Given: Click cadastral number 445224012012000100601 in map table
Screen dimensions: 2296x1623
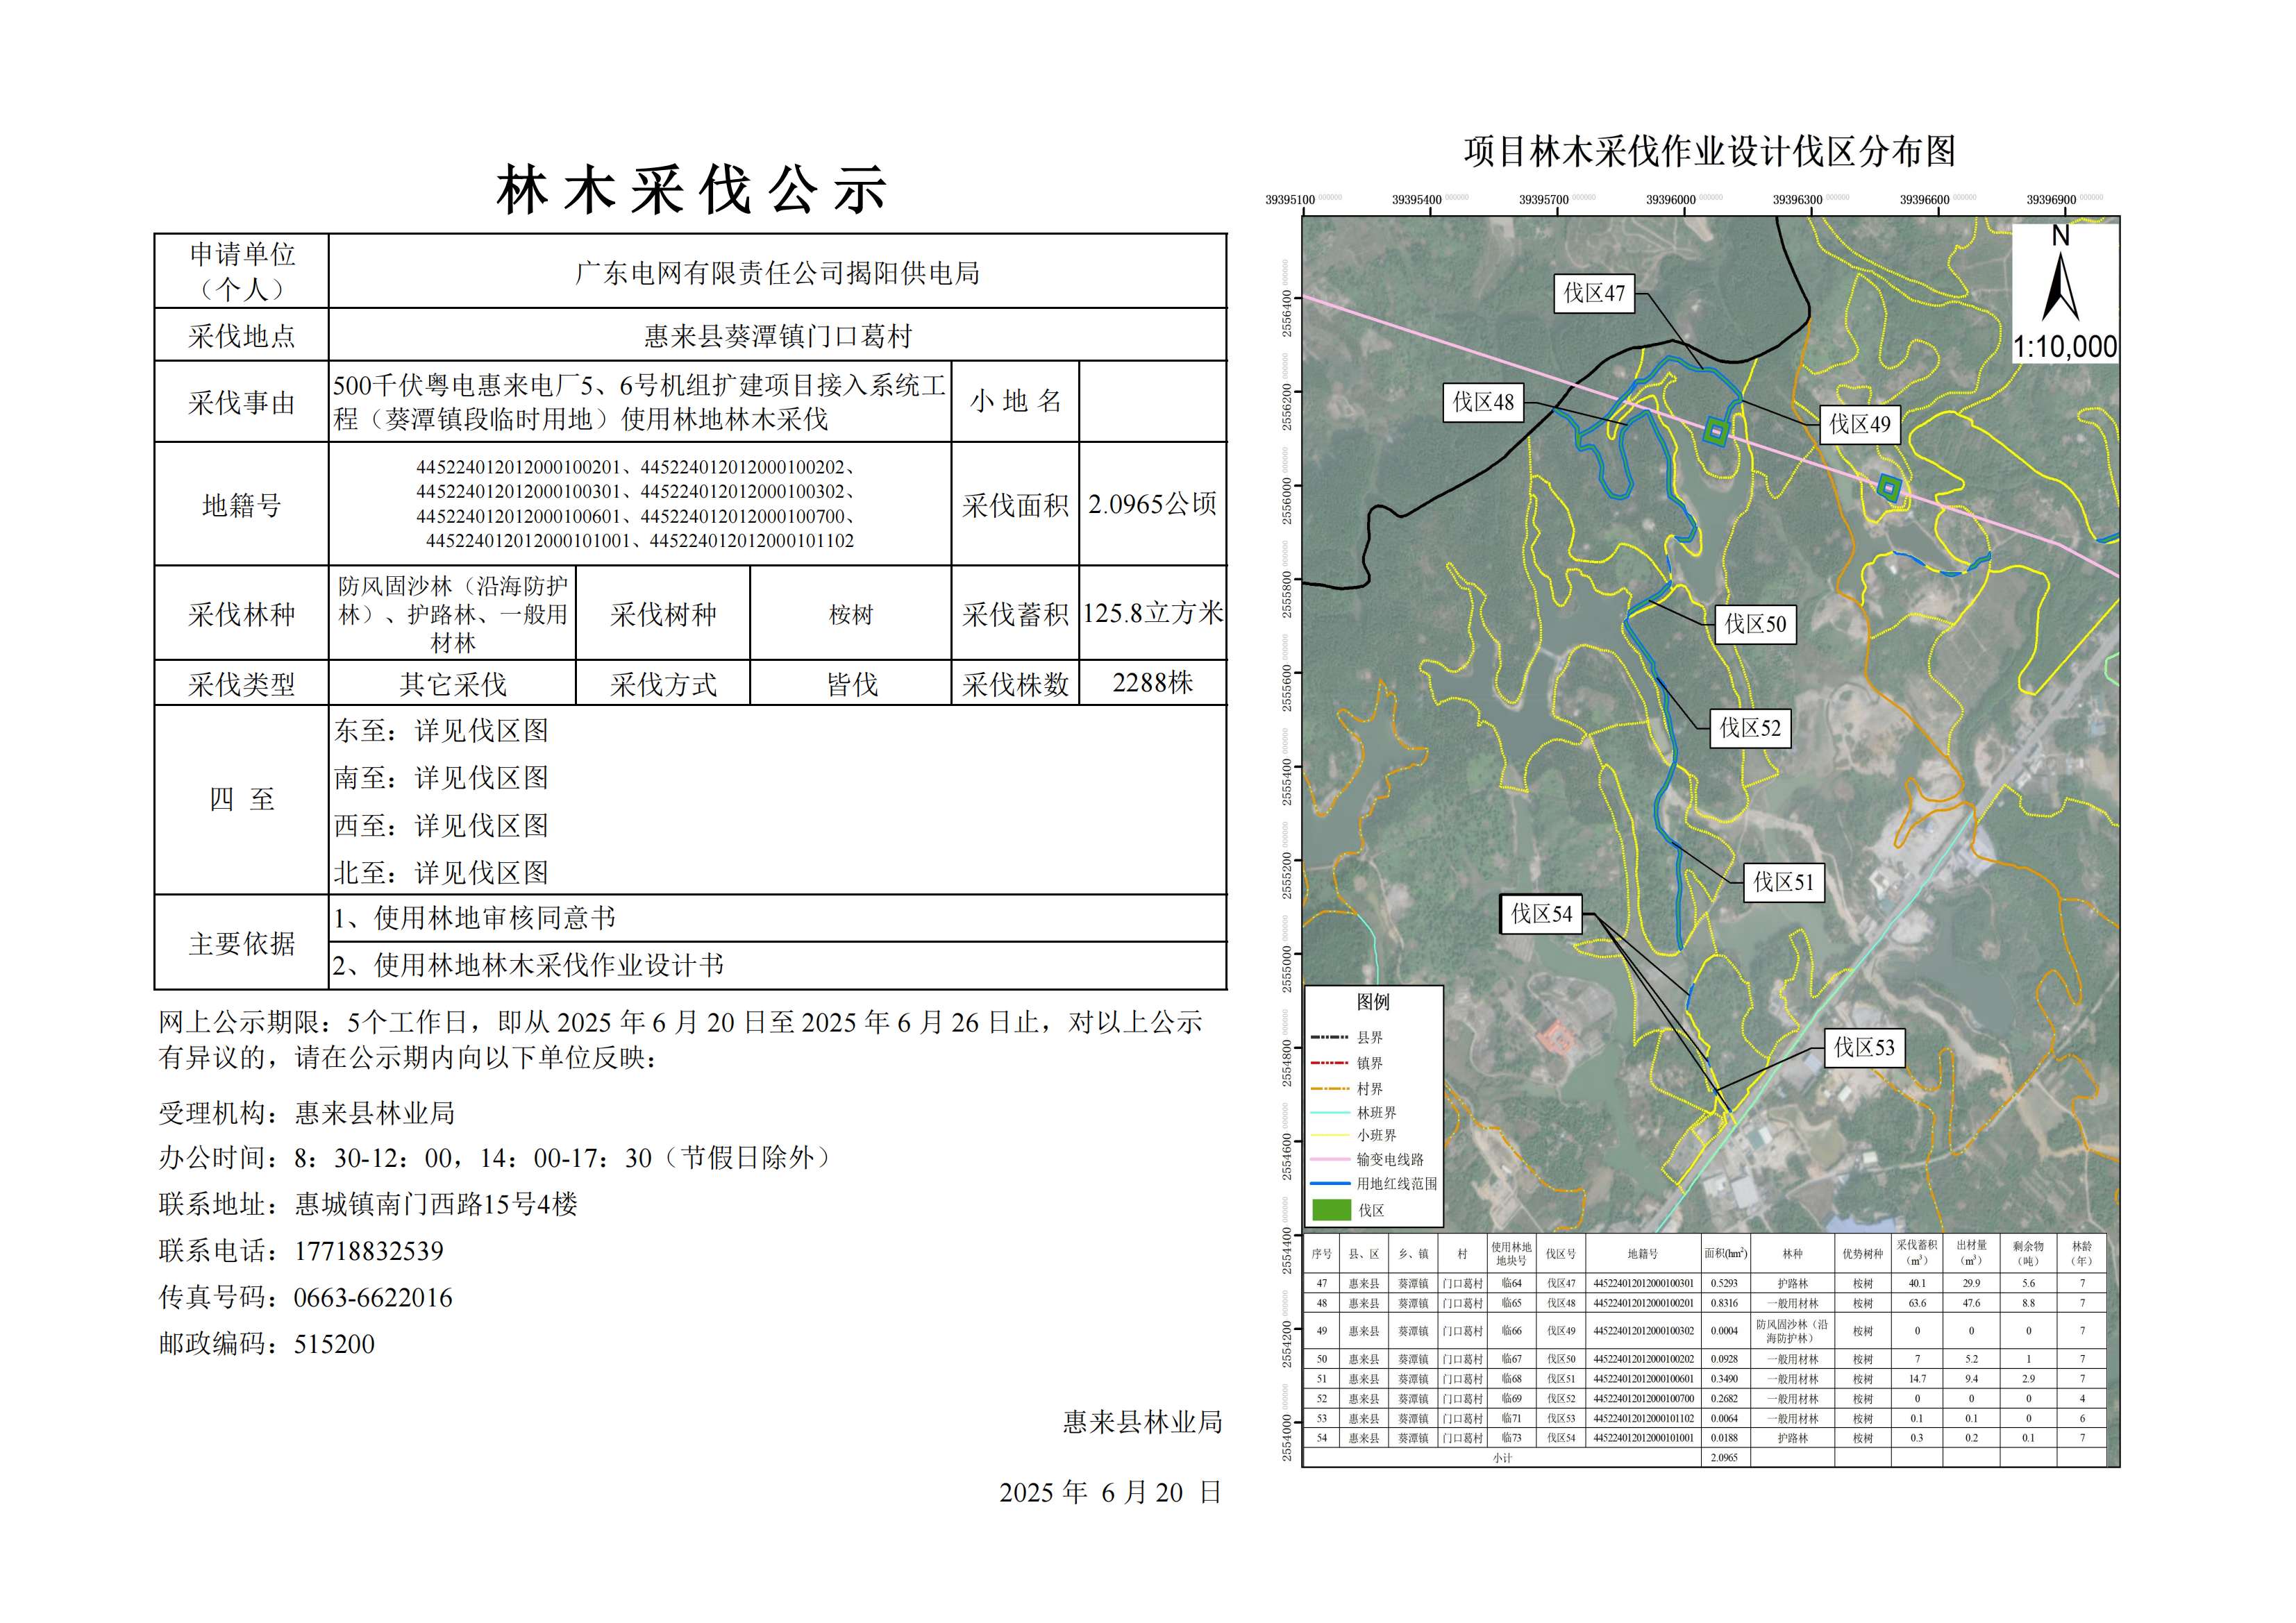Looking at the screenshot, I should (1643, 1379).
